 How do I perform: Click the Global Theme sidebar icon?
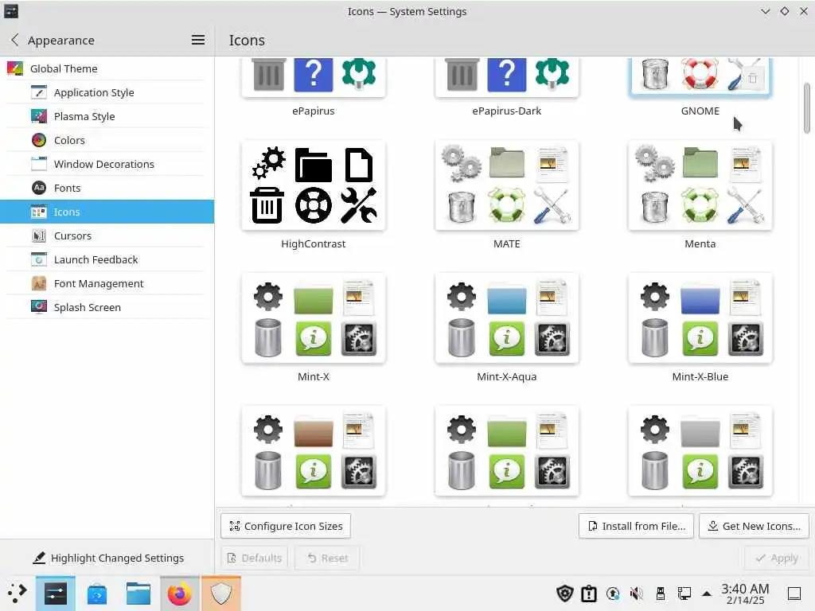pos(15,68)
